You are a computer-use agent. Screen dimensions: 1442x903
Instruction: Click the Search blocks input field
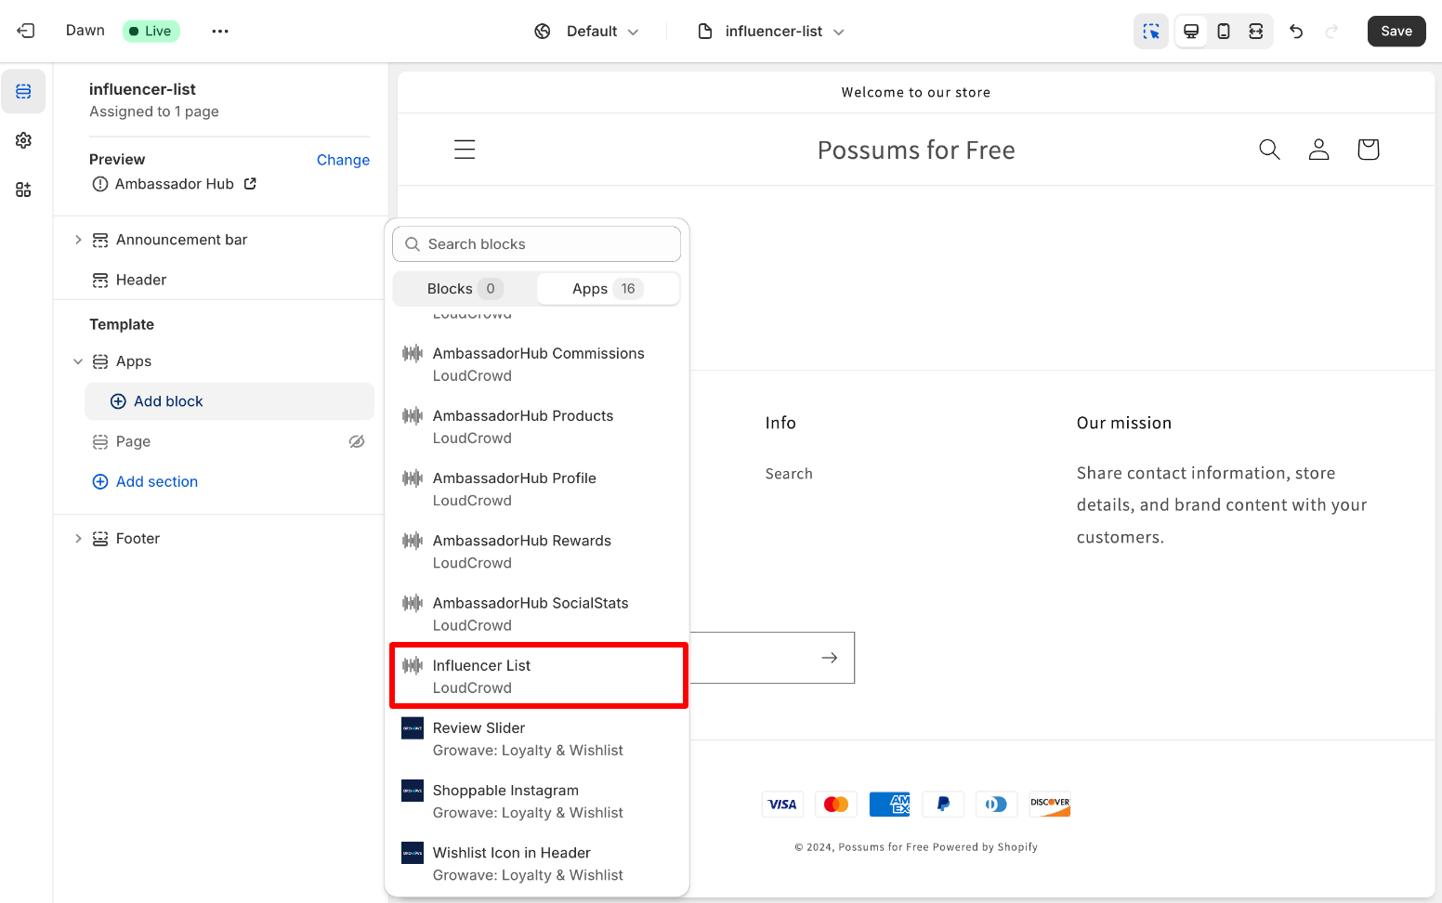coord(537,244)
